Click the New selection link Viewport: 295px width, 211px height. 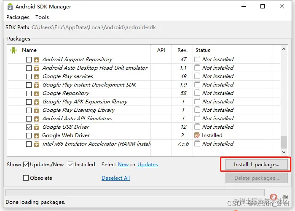[123, 165]
